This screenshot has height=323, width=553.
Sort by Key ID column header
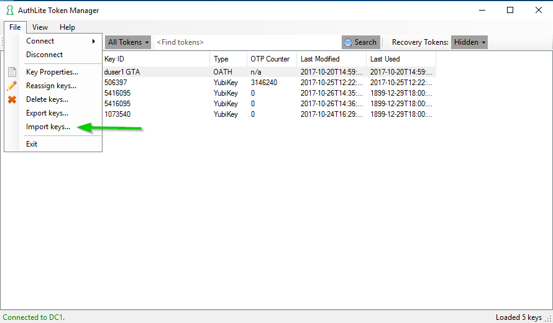[x=156, y=59]
